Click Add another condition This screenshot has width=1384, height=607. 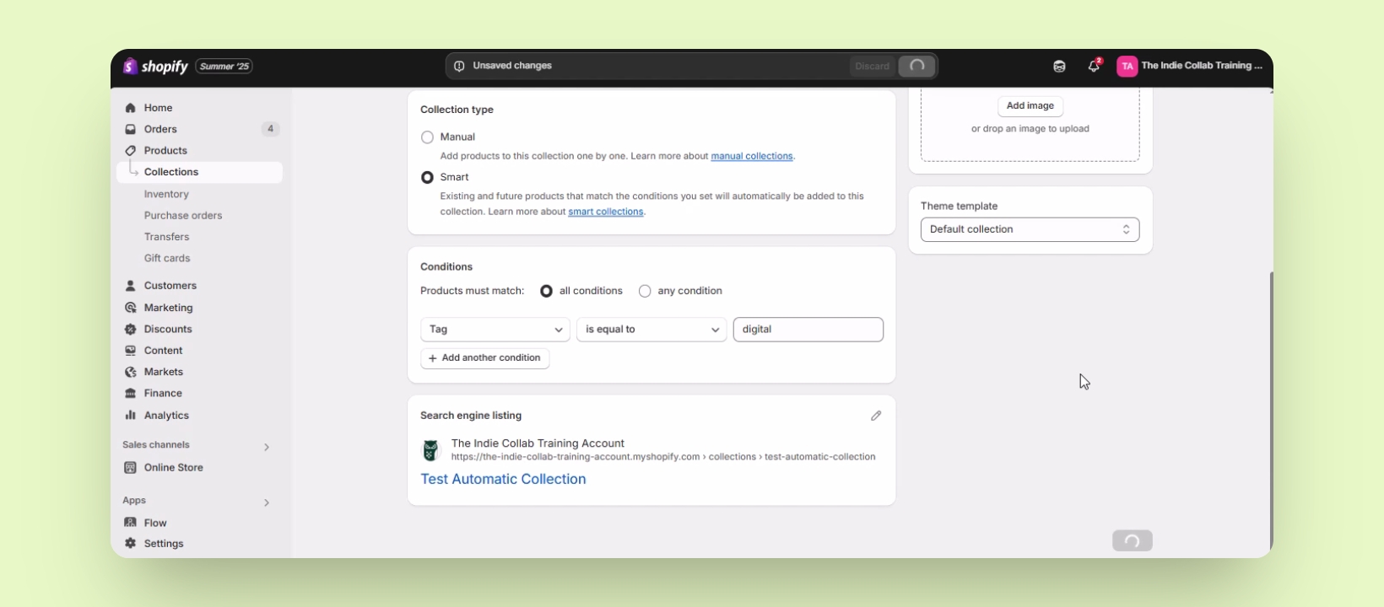tap(484, 358)
